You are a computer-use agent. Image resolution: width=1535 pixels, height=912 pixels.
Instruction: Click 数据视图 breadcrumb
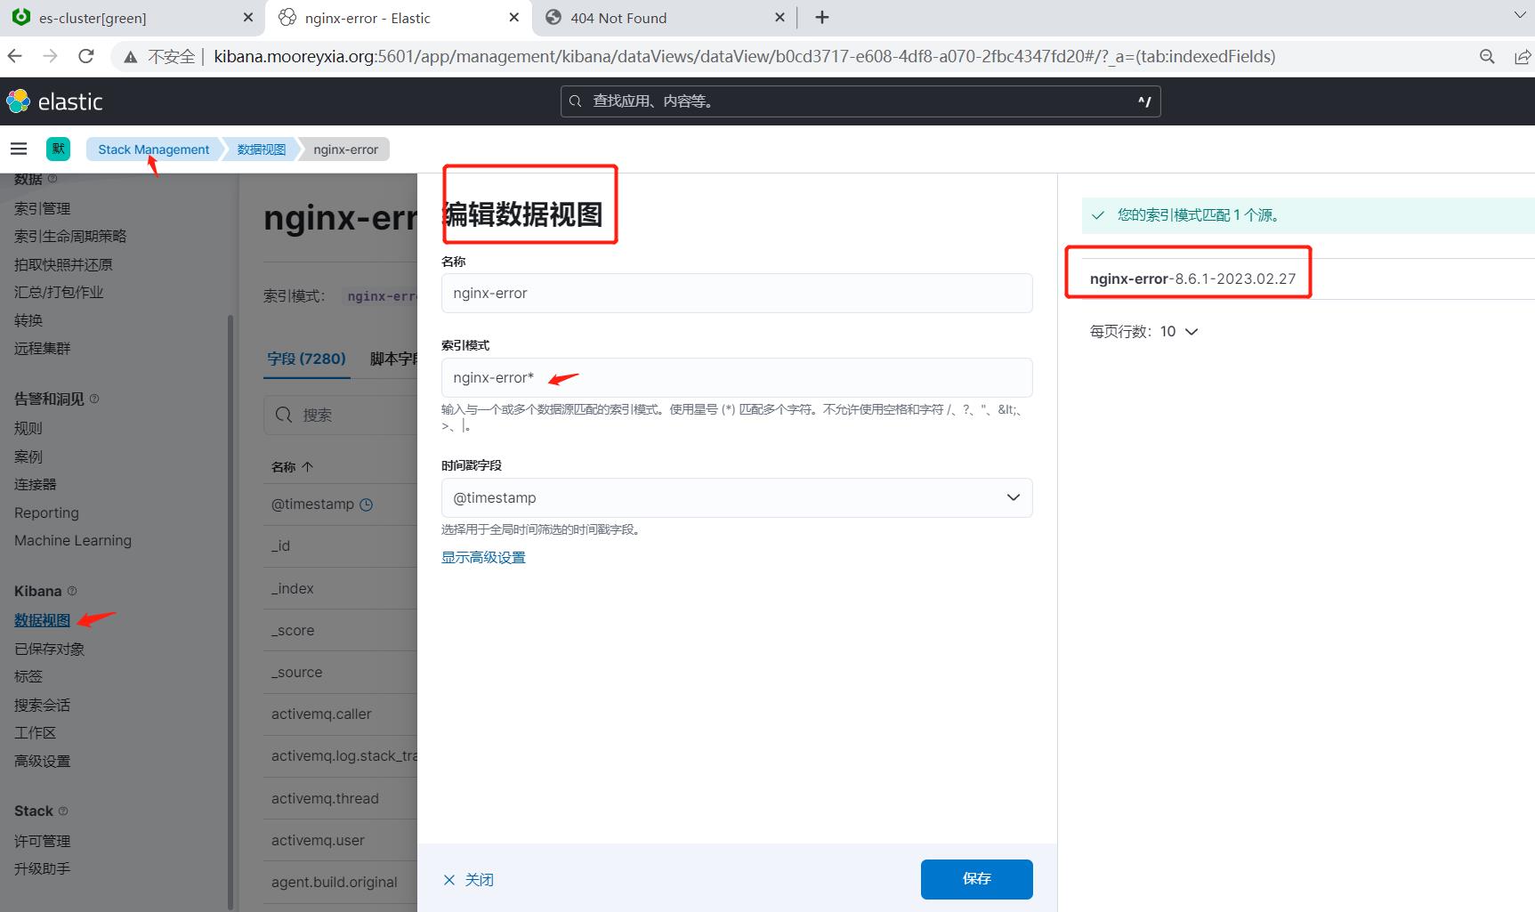pos(262,149)
